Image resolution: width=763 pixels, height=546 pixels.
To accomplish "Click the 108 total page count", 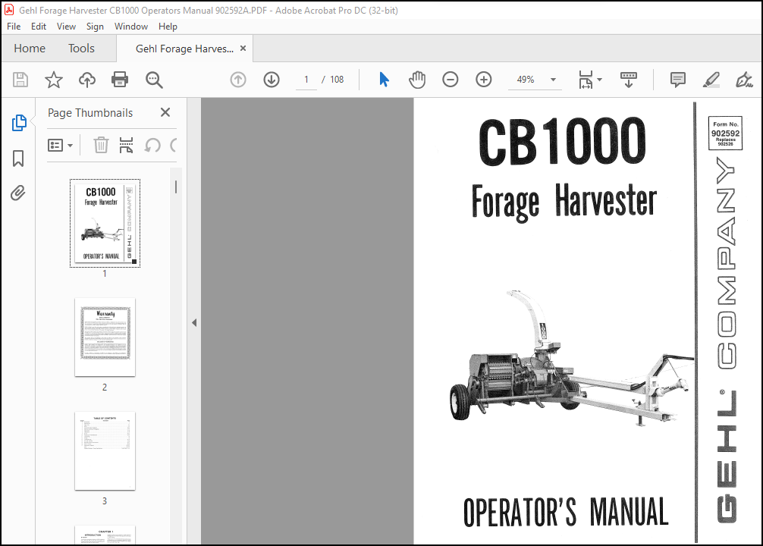I will point(337,80).
